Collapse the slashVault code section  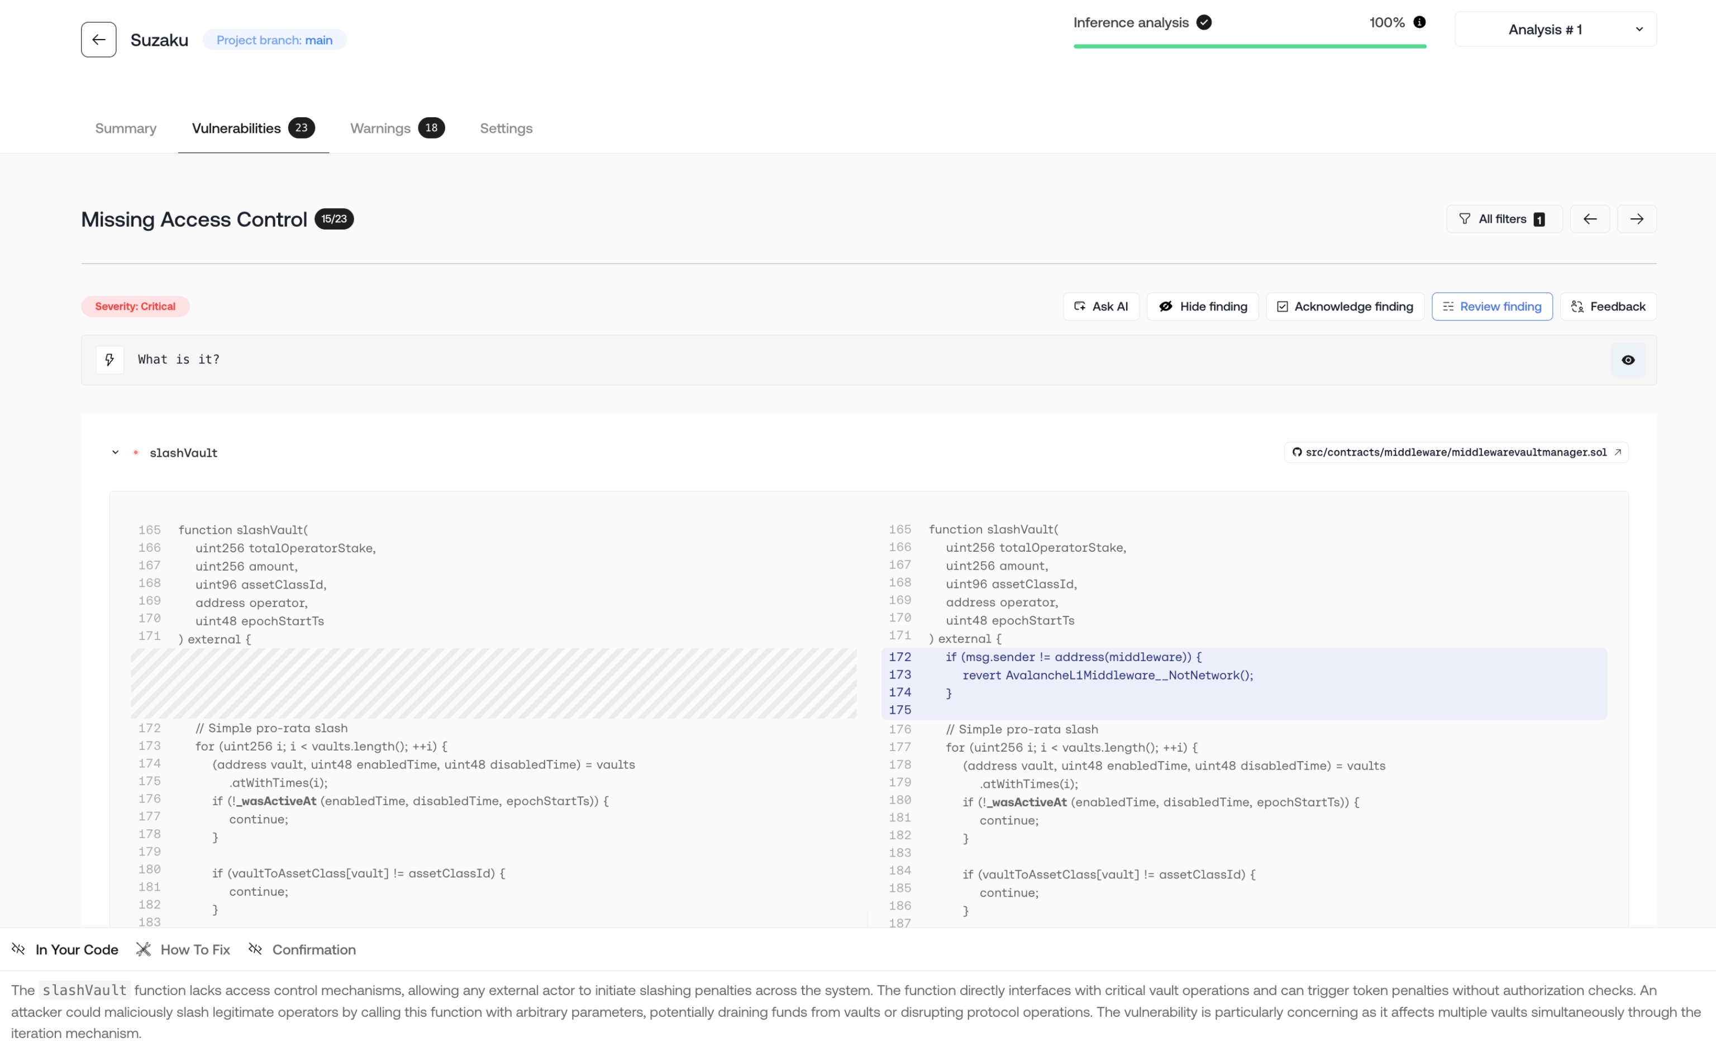click(116, 452)
